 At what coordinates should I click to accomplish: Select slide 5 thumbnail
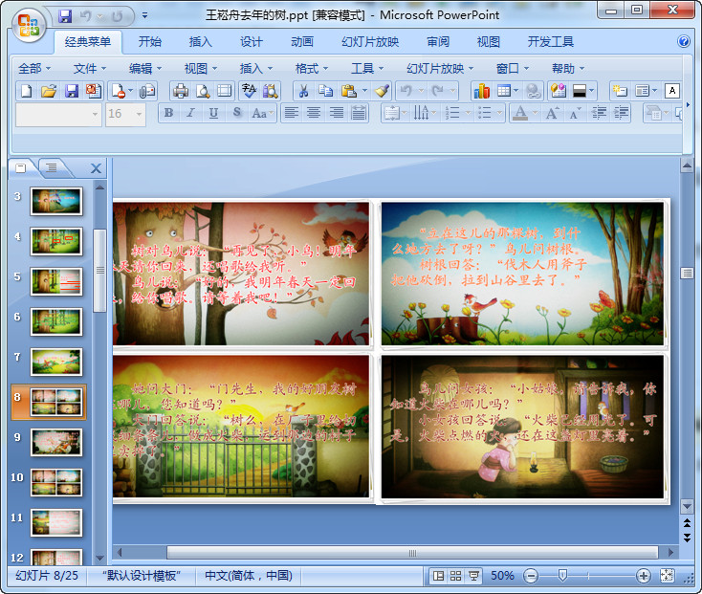tap(56, 281)
